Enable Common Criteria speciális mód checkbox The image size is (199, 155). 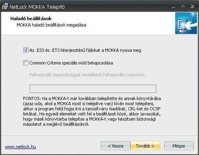[26, 63]
